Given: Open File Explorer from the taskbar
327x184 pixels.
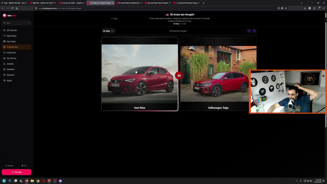Looking at the screenshot, I should [32, 181].
